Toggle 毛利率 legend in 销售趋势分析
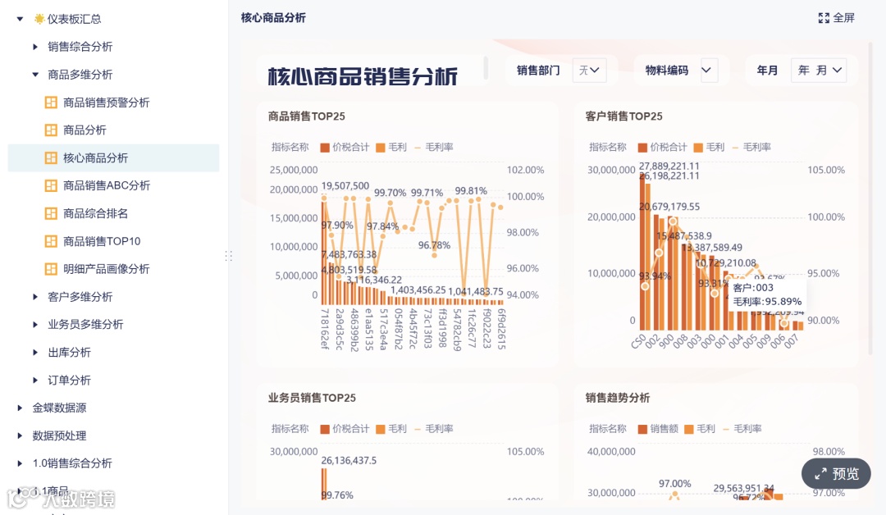This screenshot has width=886, height=515. 742,429
